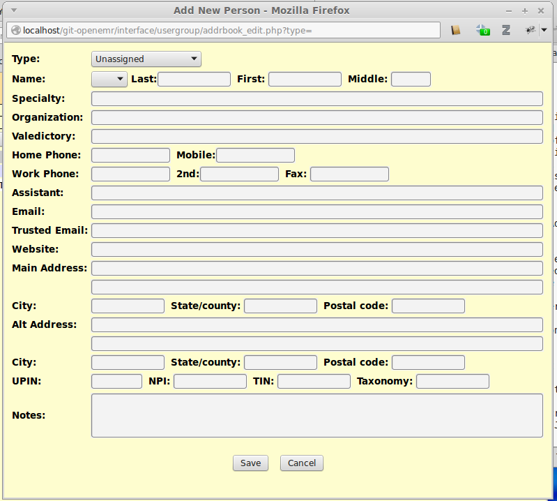Click the globe site identity icon

15,30
